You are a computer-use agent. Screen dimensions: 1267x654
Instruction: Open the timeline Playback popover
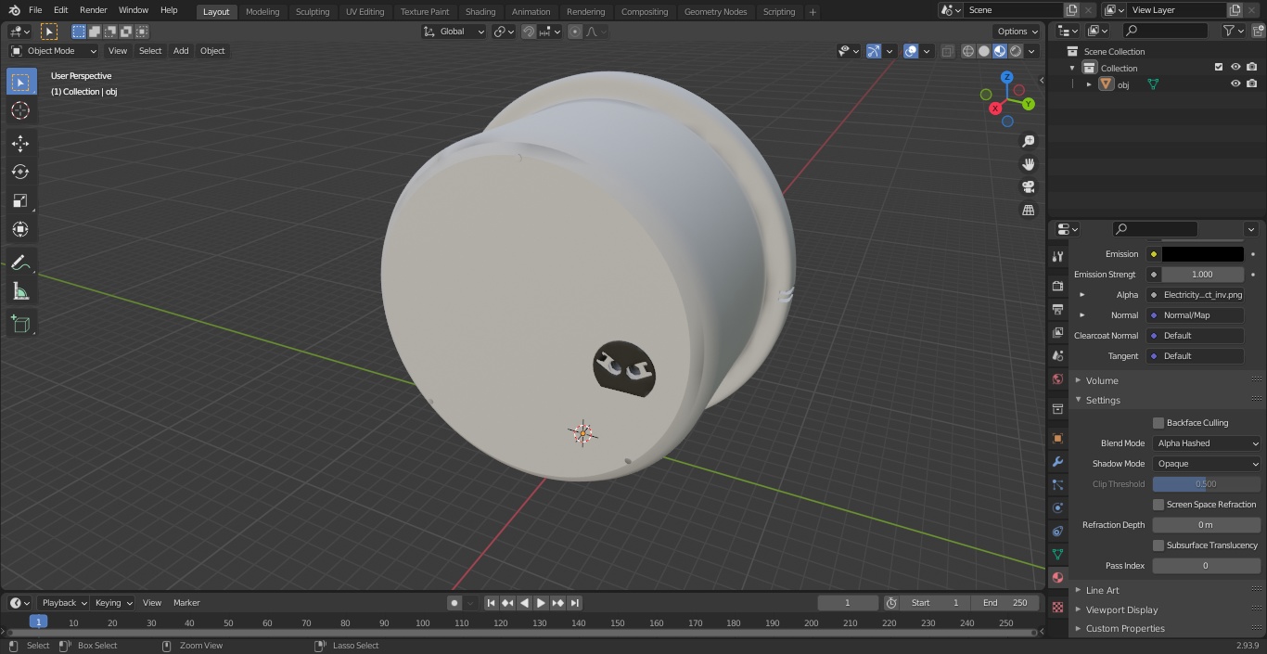63,603
